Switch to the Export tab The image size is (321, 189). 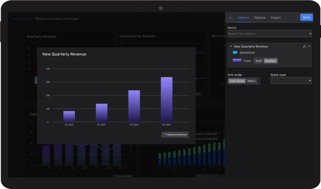tap(276, 18)
